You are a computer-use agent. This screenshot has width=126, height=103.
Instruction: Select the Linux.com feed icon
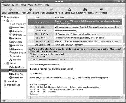tap(10, 42)
